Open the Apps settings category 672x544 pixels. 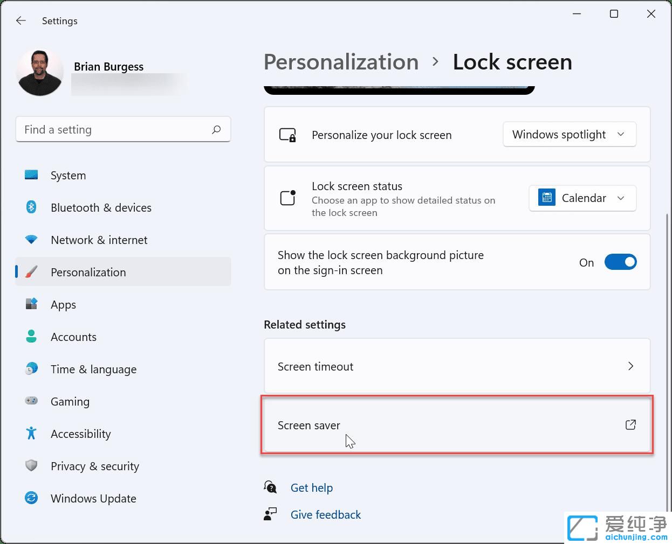coord(63,305)
